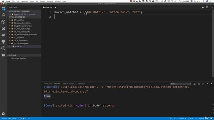Open the Search view in activity bar
The height and width of the screenshot is (120, 214).
click(x=3, y=15)
